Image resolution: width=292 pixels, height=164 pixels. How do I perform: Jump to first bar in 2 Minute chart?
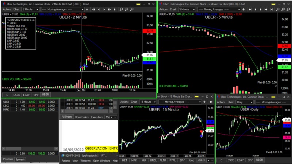(94, 9)
